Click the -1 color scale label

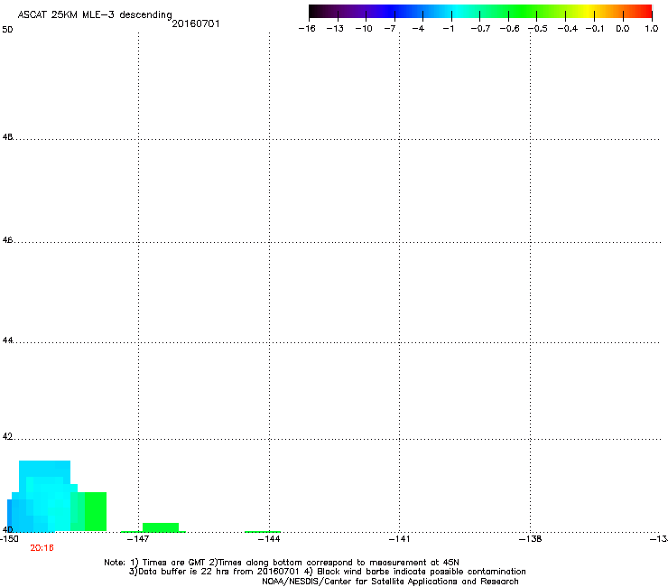coord(448,29)
